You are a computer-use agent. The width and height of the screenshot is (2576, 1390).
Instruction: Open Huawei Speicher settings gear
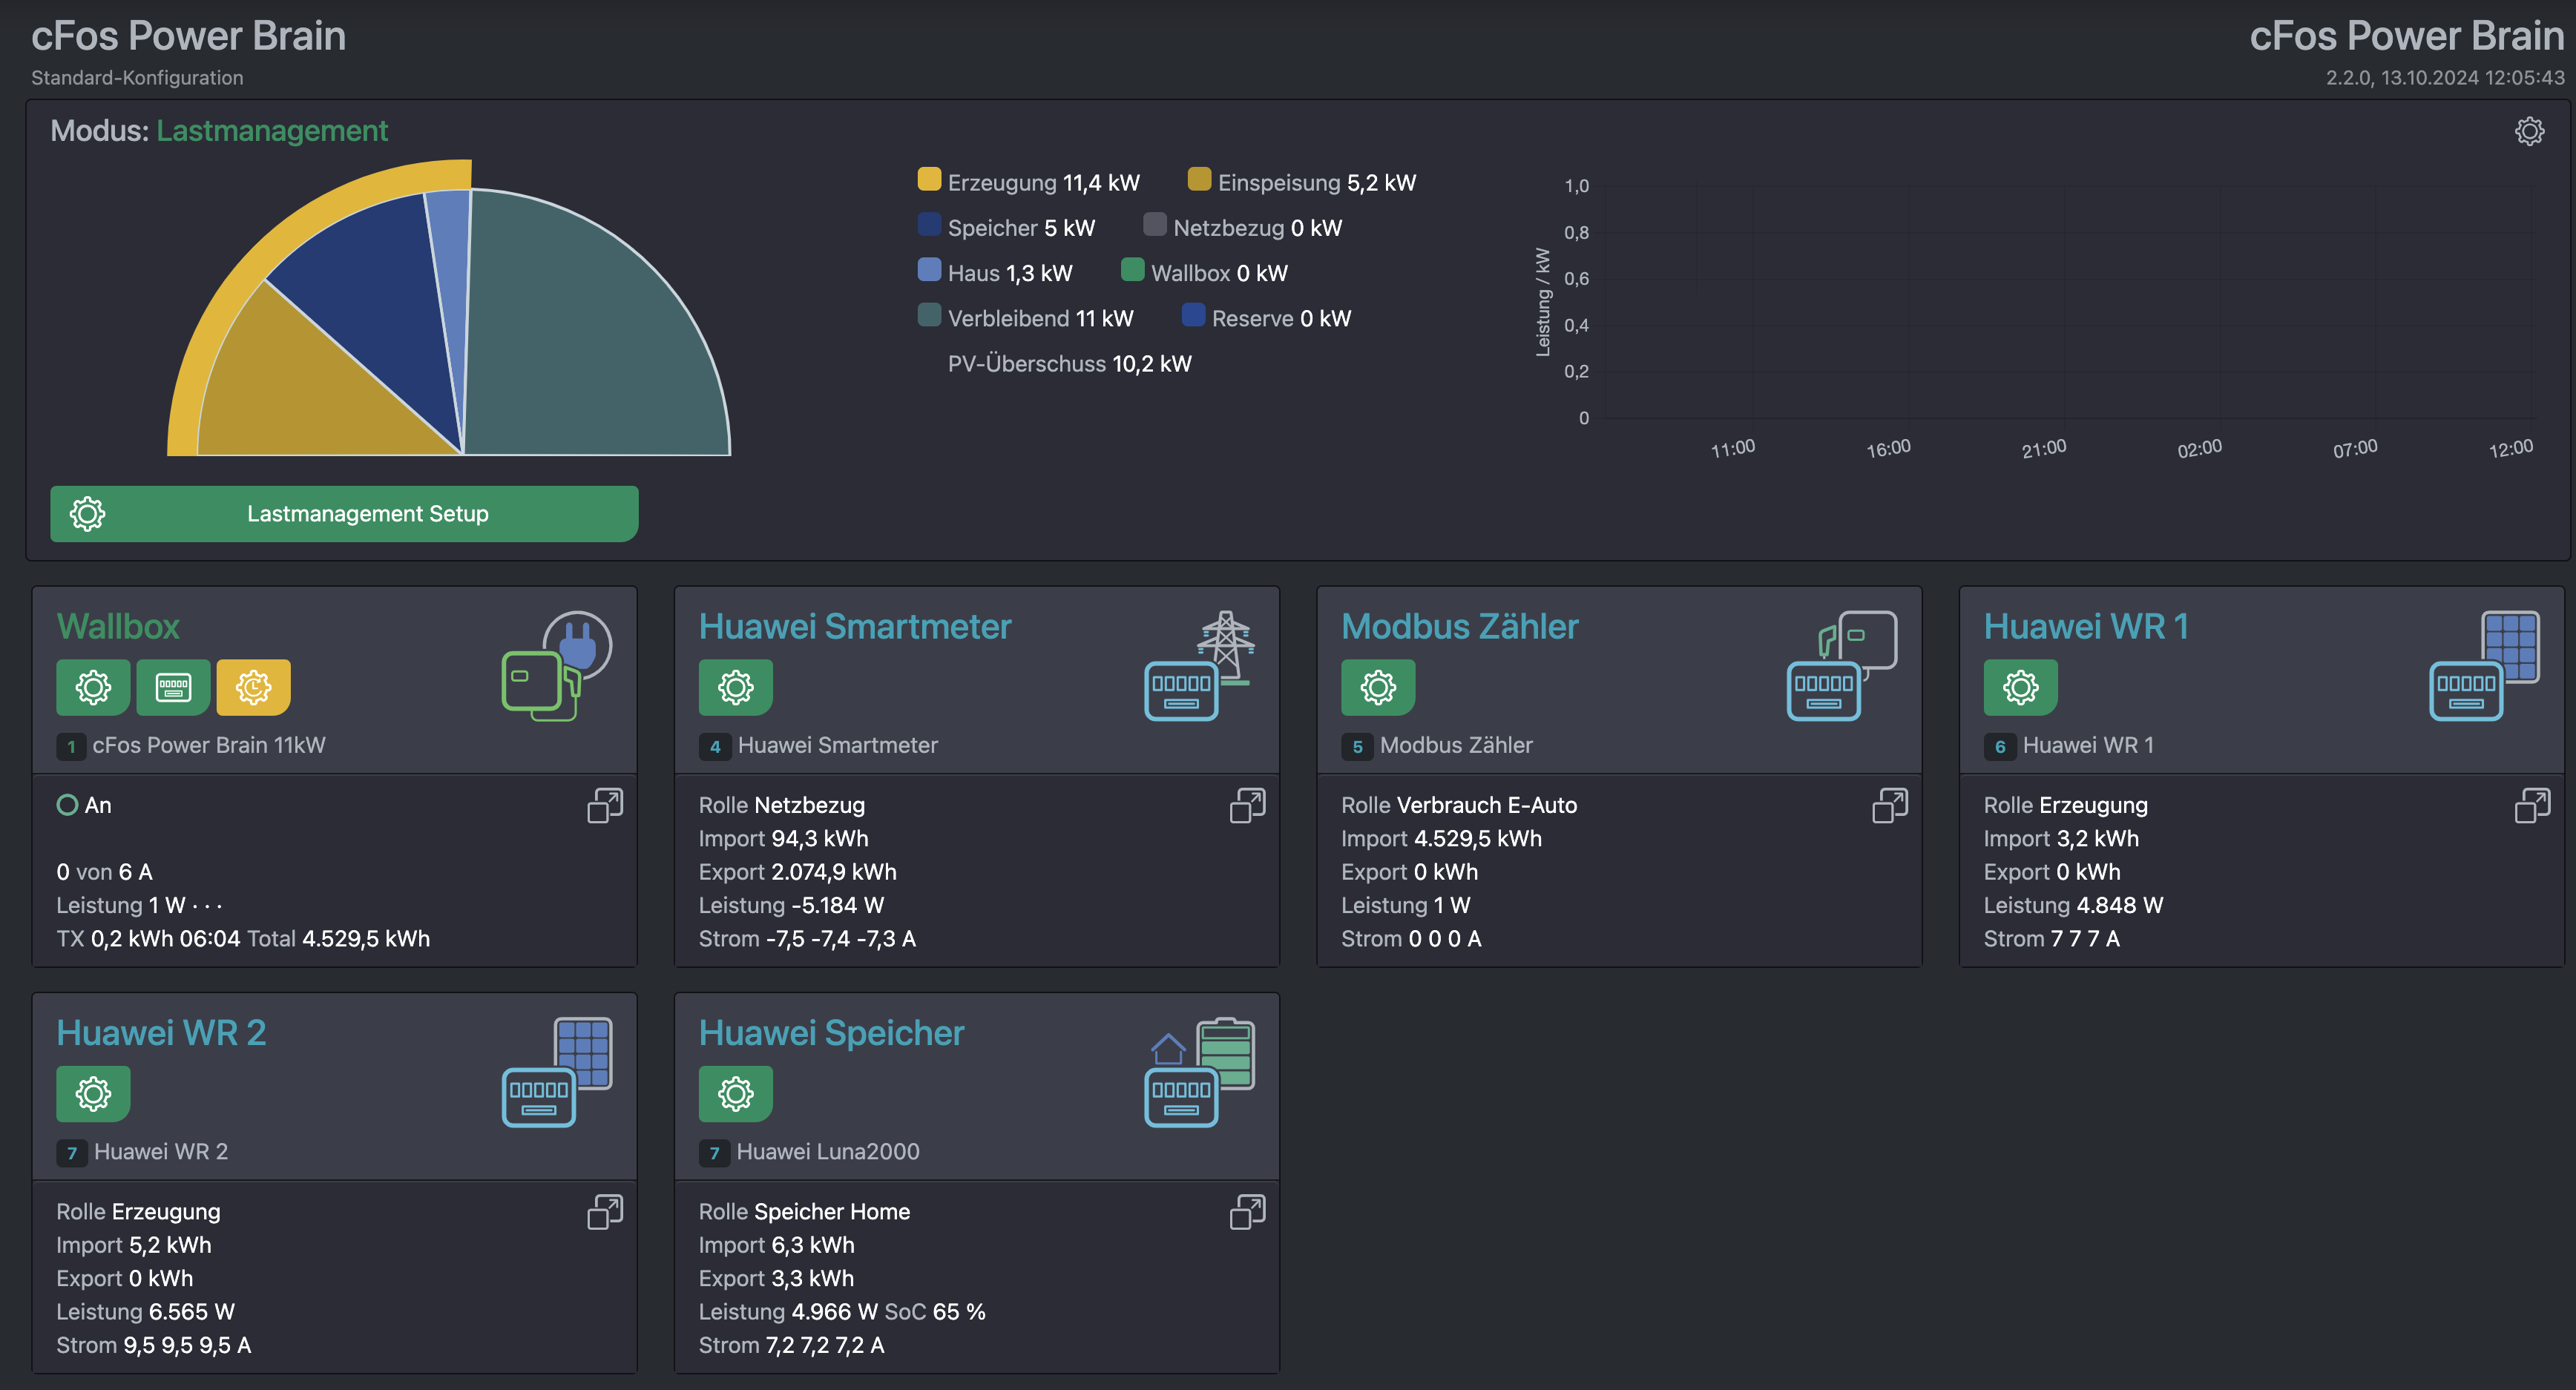click(735, 1093)
